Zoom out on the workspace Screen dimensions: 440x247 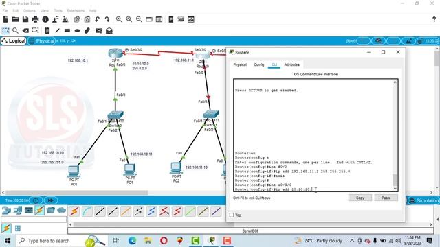pos(139,19)
